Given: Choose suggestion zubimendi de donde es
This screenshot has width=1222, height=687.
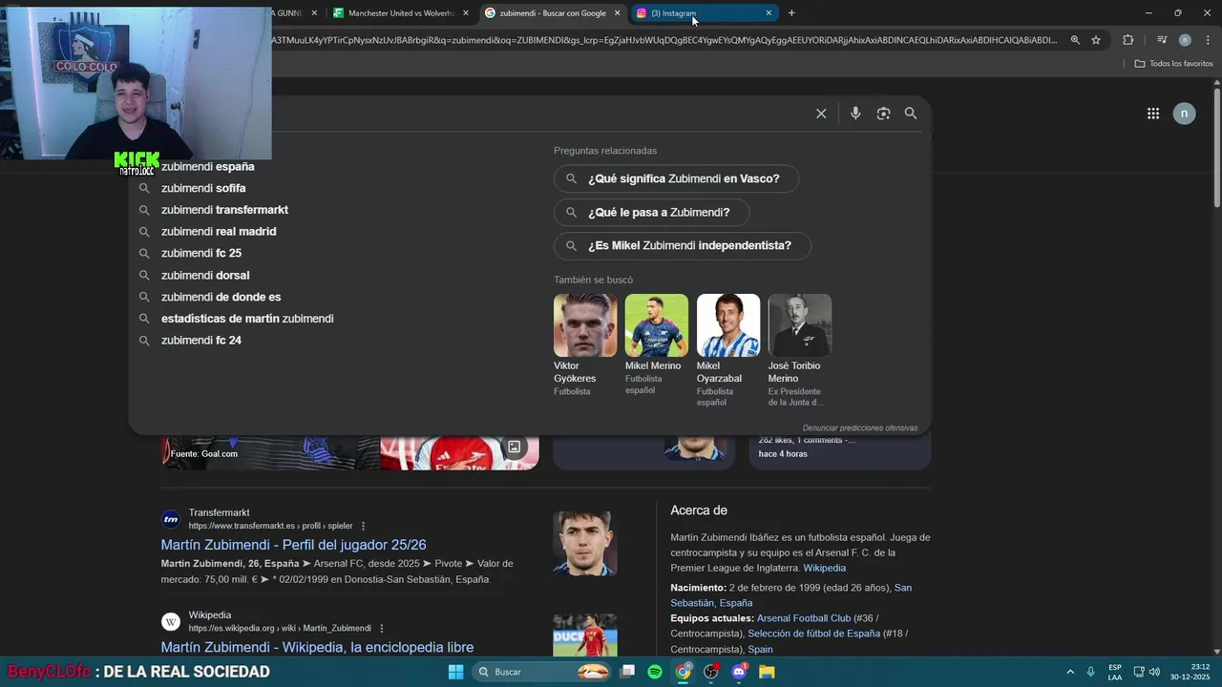Looking at the screenshot, I should tap(221, 297).
